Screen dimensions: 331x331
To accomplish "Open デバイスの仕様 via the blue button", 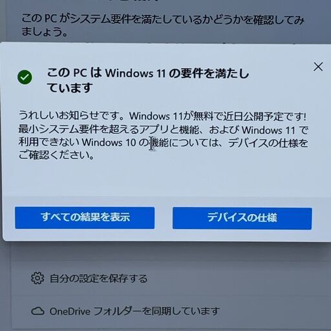I will (242, 219).
